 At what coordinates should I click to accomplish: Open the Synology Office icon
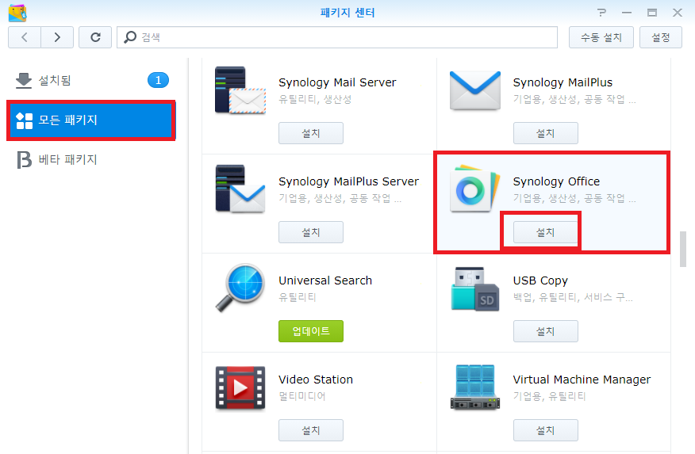point(474,189)
